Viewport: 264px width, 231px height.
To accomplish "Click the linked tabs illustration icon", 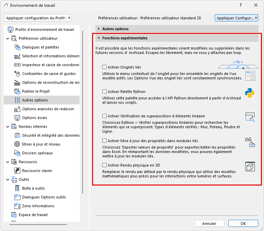I will [x=238, y=65].
